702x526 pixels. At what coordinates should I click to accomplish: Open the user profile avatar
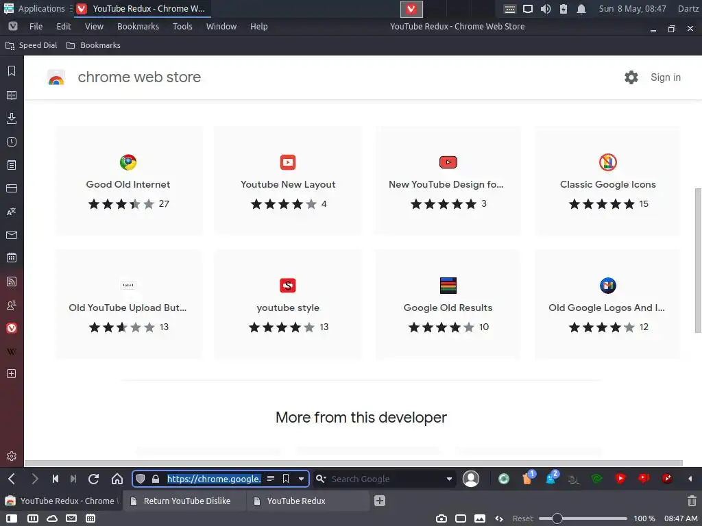click(471, 479)
